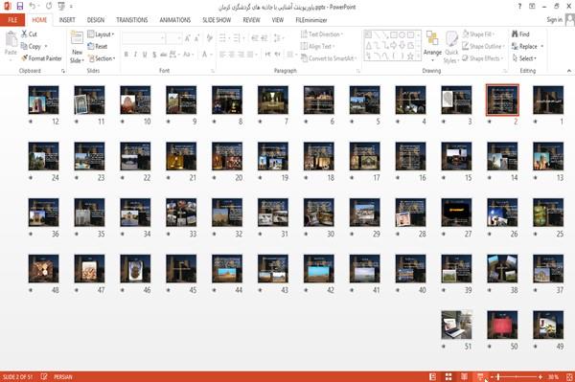Click zoom out minus button
The image size is (575, 382).
(x=492, y=376)
